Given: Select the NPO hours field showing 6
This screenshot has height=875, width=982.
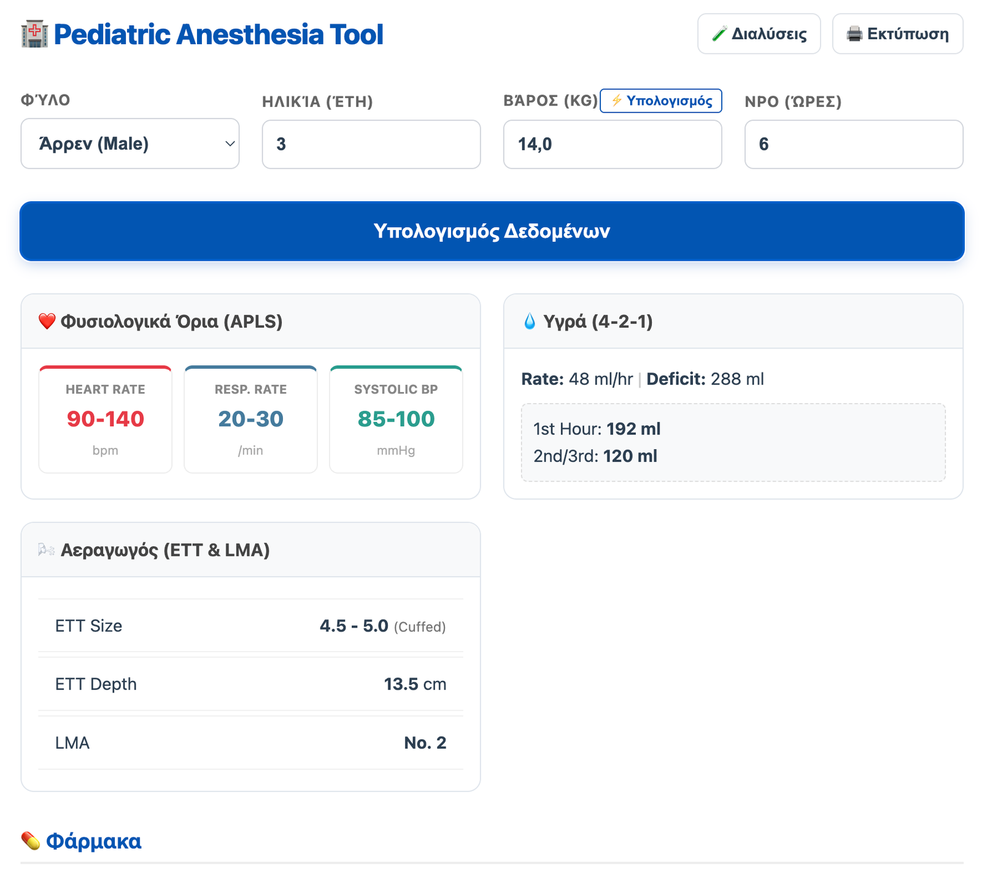Looking at the screenshot, I should coord(853,144).
